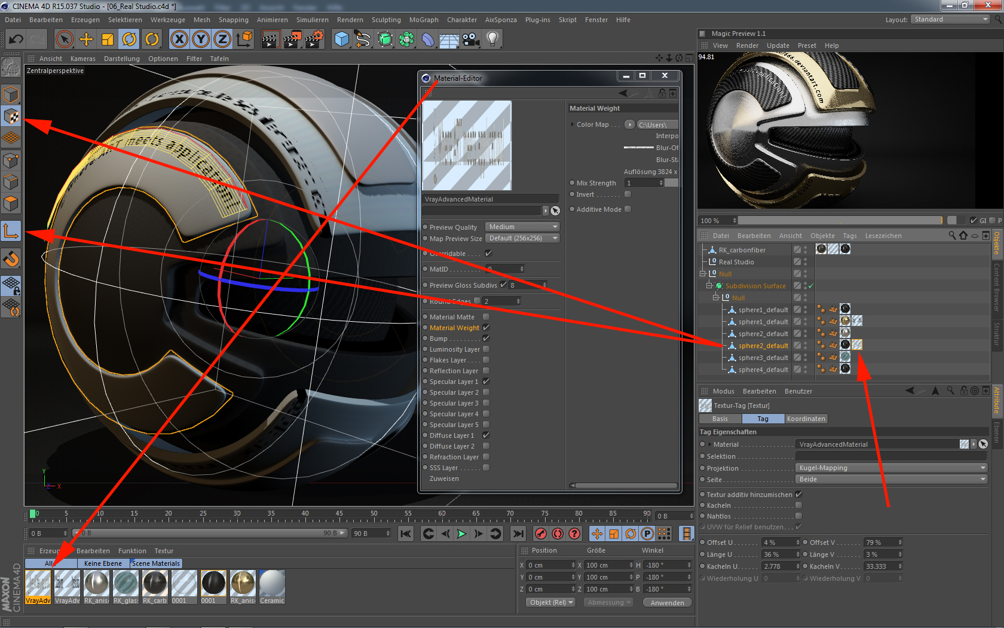
Task: Open Magic Preview Update menu
Action: click(x=778, y=45)
